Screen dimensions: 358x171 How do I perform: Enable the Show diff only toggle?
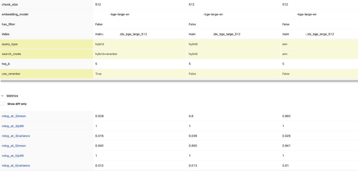3,104
